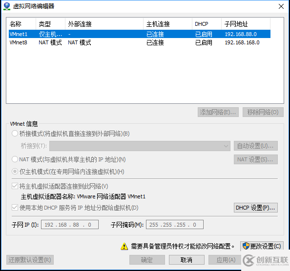This screenshot has width=290, height=271.
Task: Click the 子网 IP input field
Action: 70,225
